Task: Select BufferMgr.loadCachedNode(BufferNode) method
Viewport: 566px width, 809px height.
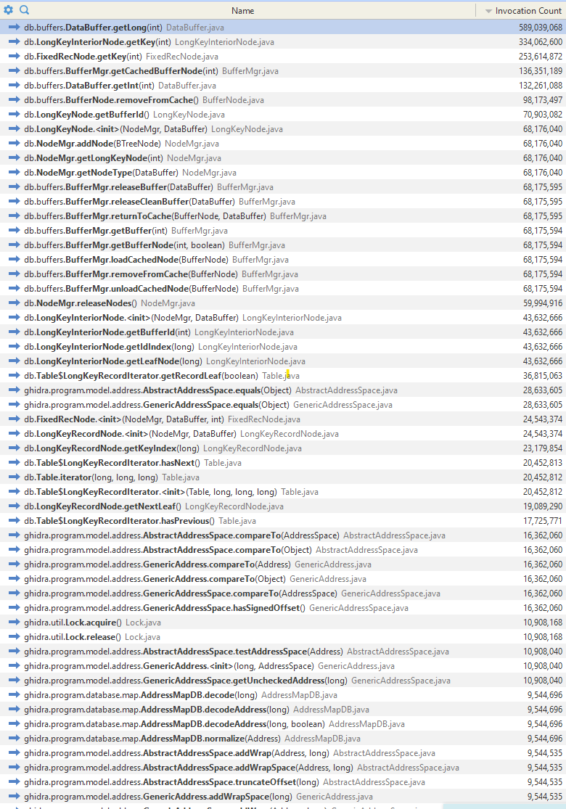Action: [126, 260]
